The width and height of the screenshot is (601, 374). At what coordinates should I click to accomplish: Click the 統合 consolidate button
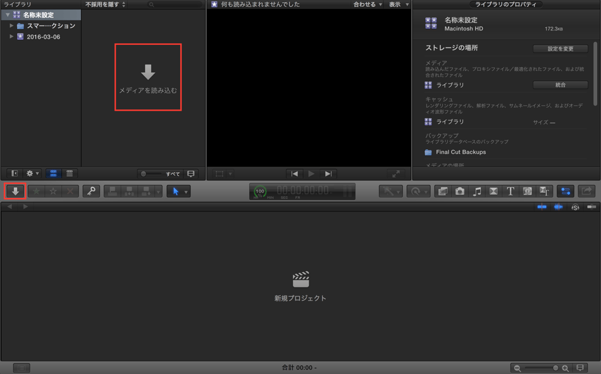click(x=560, y=85)
